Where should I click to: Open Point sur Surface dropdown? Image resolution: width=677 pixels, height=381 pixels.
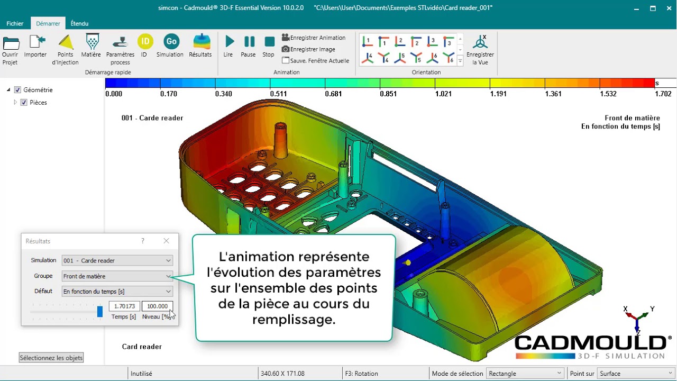(x=636, y=374)
